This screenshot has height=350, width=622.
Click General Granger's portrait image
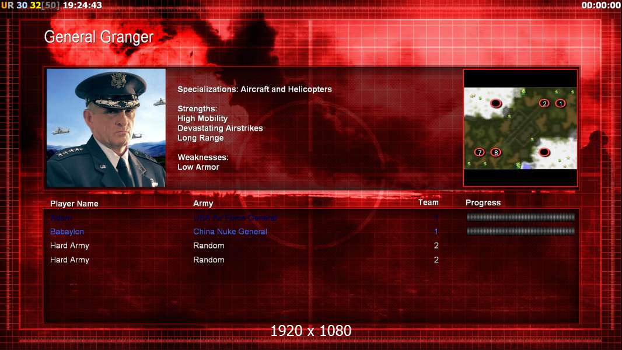[x=106, y=128]
